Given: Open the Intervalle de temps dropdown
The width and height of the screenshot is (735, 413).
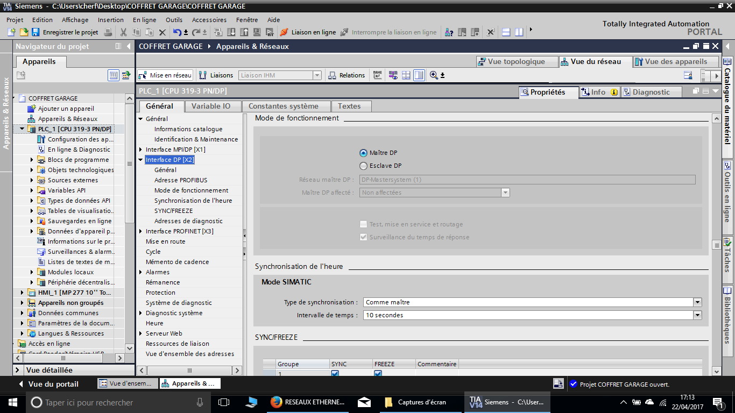Looking at the screenshot, I should pos(697,315).
